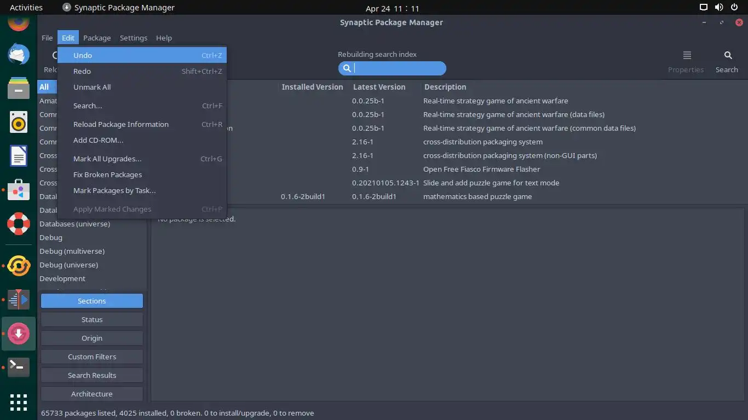748x420 pixels.
Task: Click the Status filter button
Action: (x=92, y=319)
